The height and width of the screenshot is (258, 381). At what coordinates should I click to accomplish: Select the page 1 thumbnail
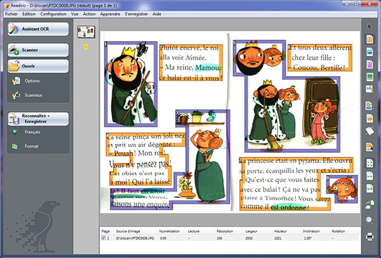coord(86,31)
